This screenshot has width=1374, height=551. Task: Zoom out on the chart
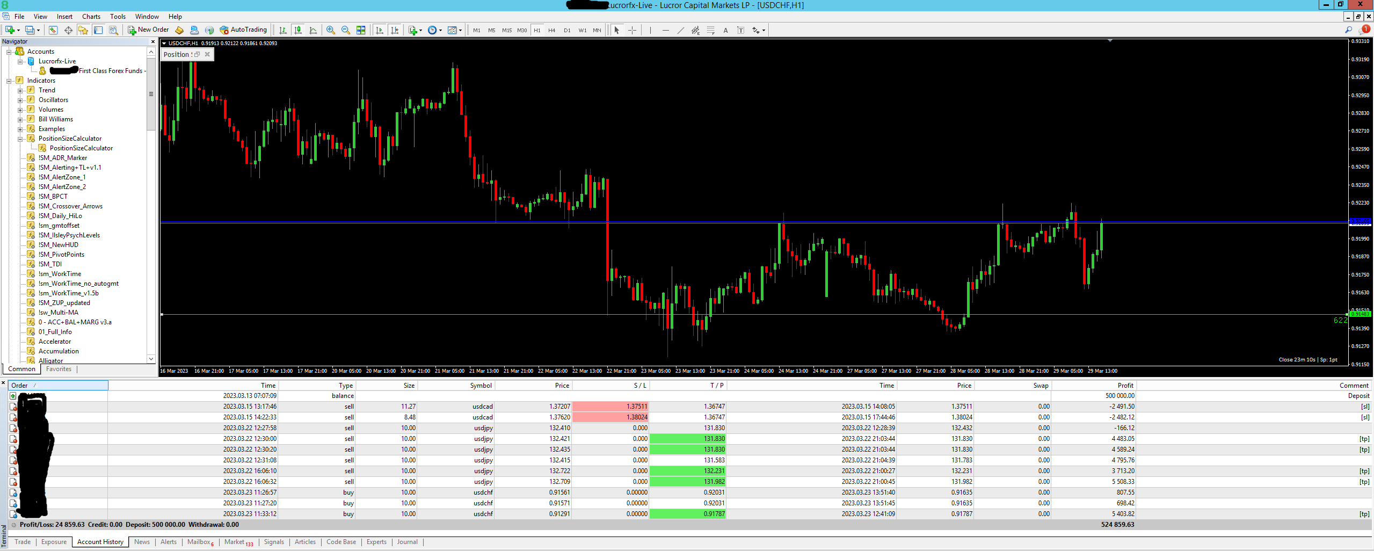tap(346, 30)
